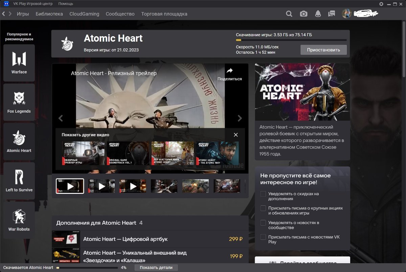This screenshot has width=406, height=272.
Task: Select Fox Legends in the sidebar
Action: (x=19, y=102)
